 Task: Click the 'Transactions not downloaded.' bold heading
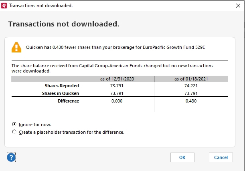(64, 24)
